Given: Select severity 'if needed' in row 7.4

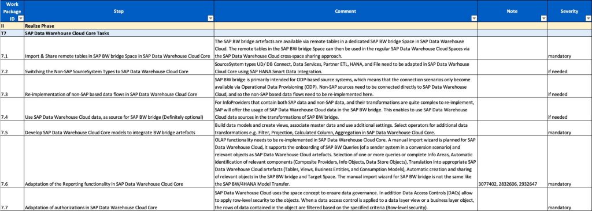Looking at the screenshot, I should [569, 110].
